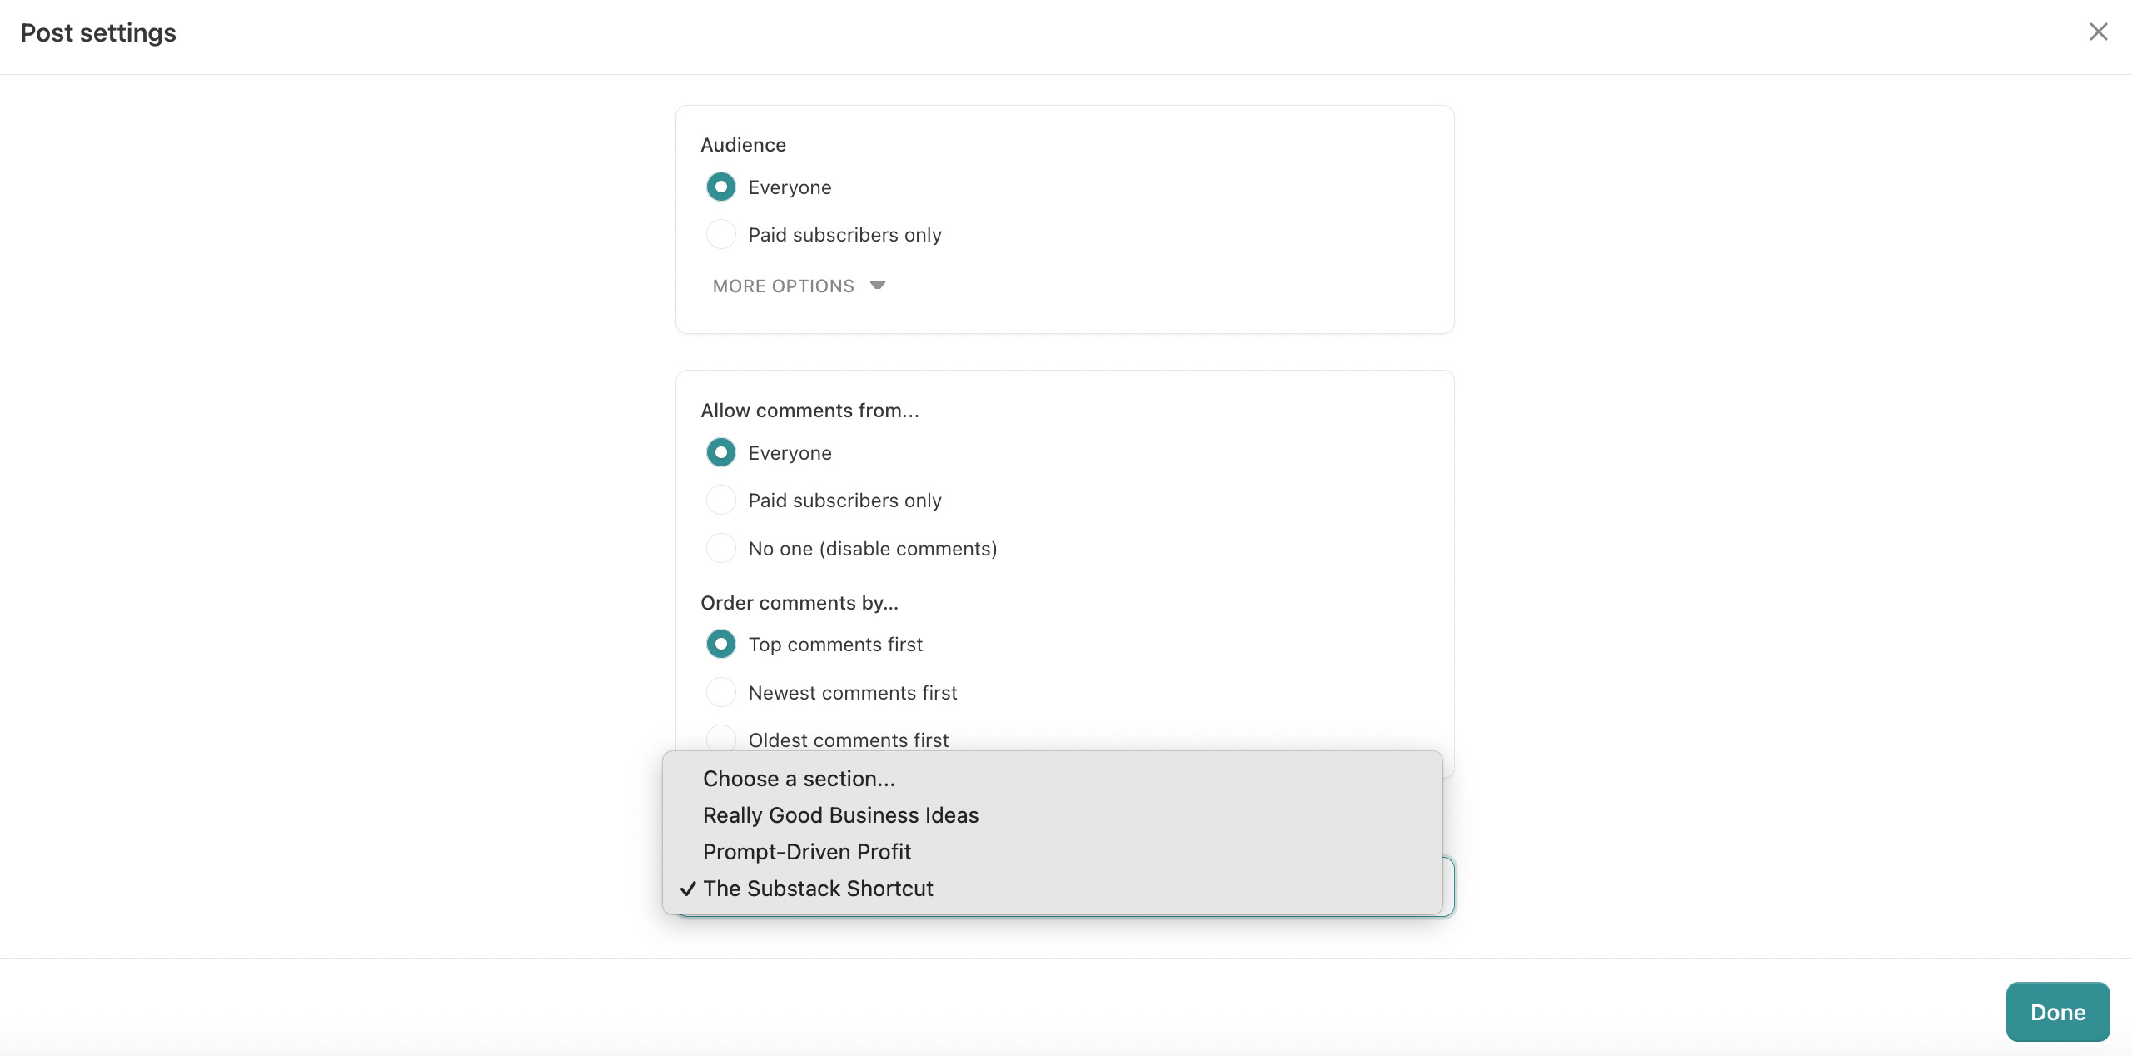This screenshot has height=1056, width=2132.
Task: Order comments by Top comments first
Action: tap(720, 644)
